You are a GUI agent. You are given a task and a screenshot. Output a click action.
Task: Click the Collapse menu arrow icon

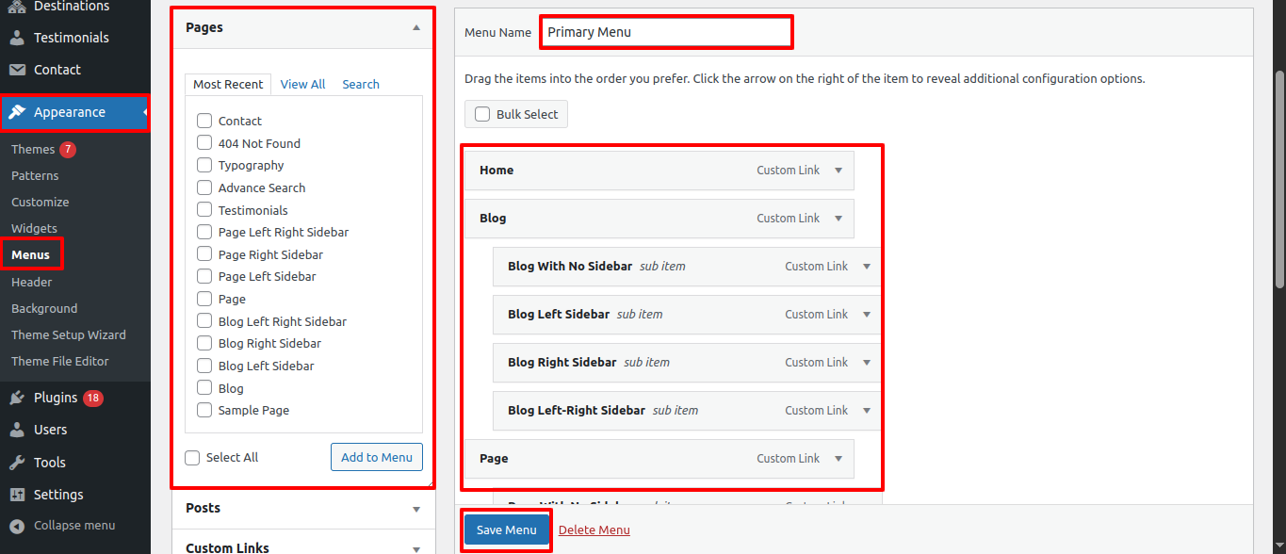pyautogui.click(x=17, y=526)
